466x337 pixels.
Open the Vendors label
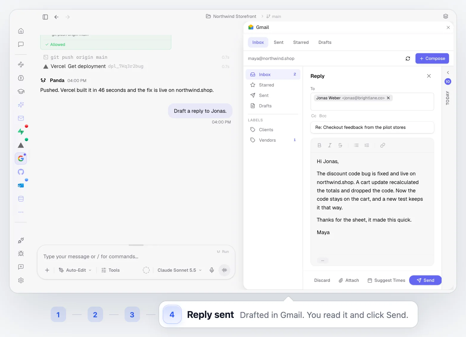(x=273, y=140)
